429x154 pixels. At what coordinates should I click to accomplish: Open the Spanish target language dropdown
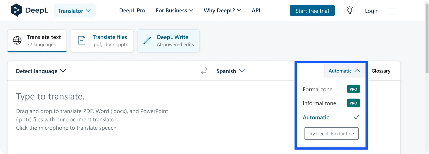(231, 71)
